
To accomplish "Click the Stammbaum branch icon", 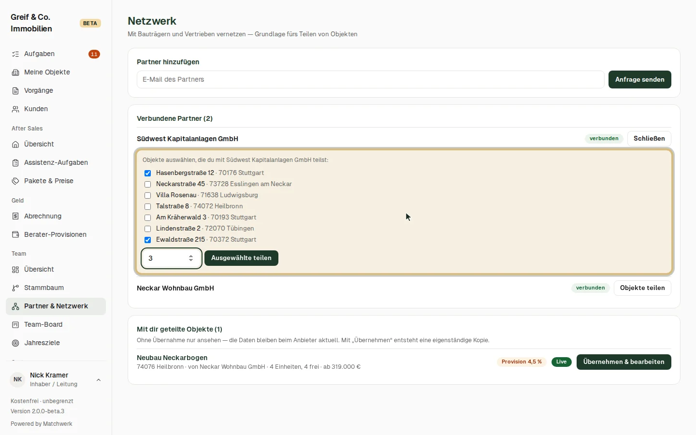I will click(x=15, y=288).
